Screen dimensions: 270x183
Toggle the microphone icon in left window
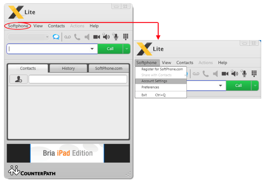click(x=116, y=36)
